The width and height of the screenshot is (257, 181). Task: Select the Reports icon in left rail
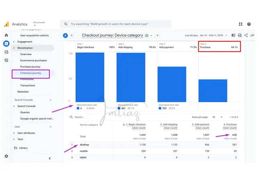click(x=6, y=44)
